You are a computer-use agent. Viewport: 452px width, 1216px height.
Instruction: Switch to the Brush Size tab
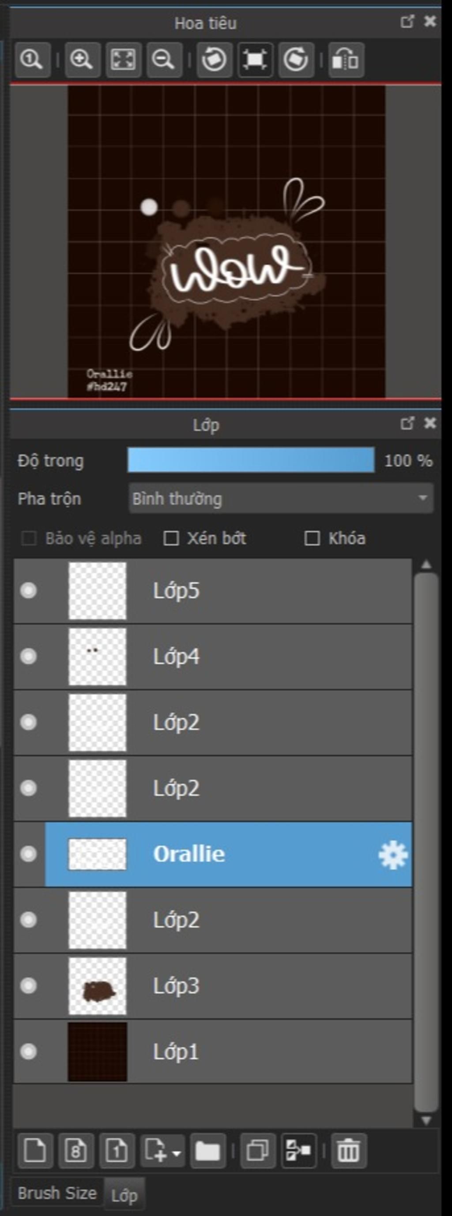tap(57, 1193)
